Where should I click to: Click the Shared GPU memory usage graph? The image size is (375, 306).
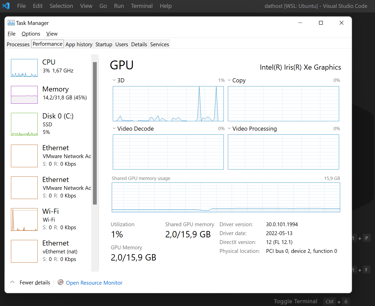point(226,197)
